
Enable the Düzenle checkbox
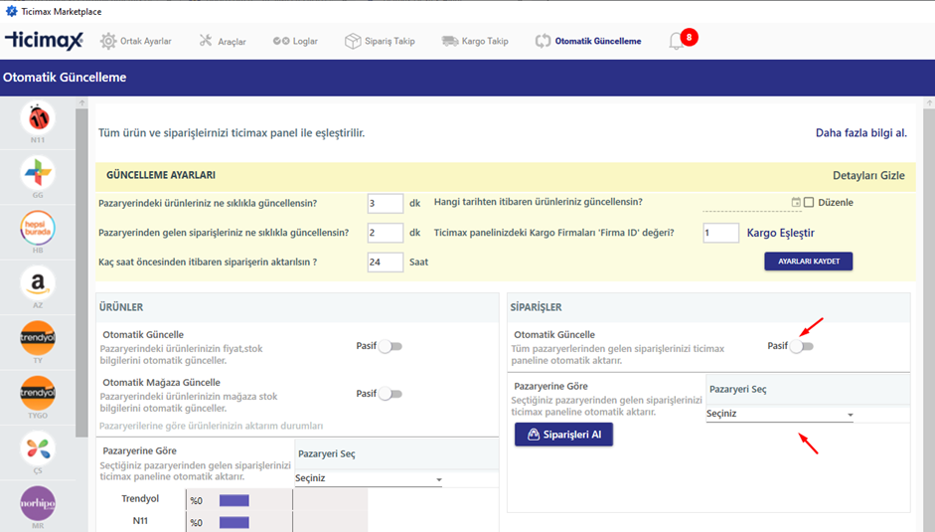(809, 203)
